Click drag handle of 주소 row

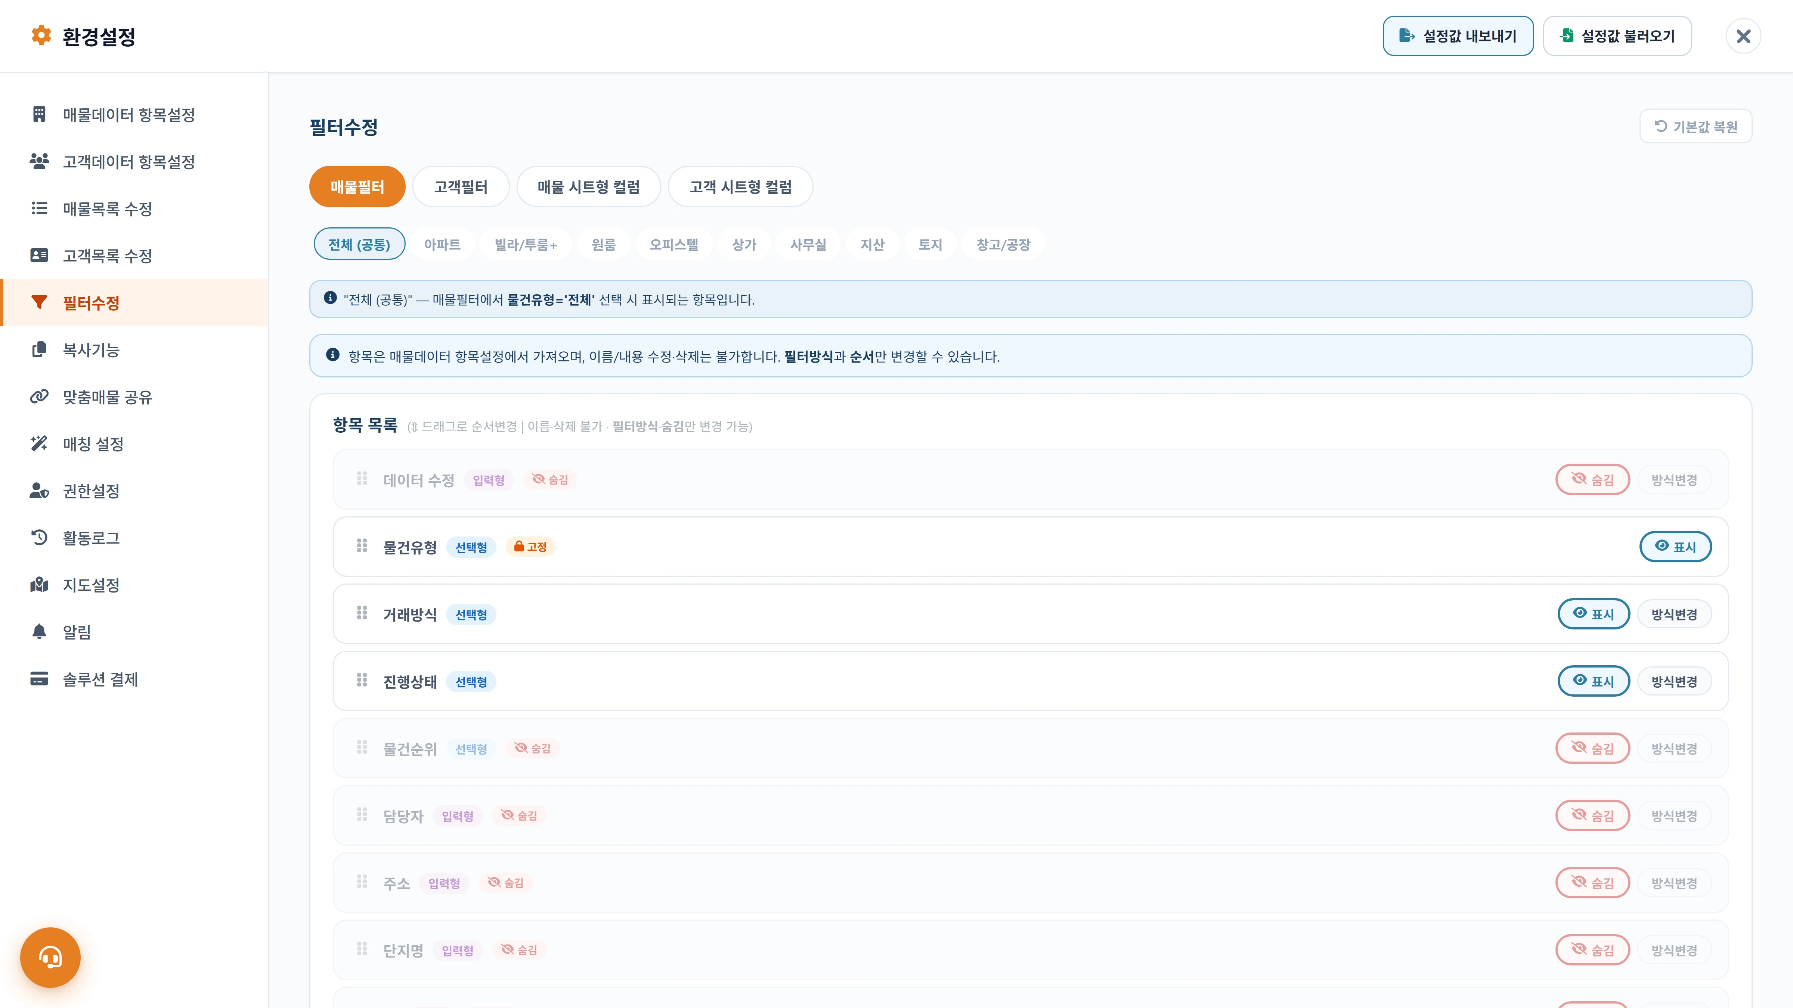362,882
